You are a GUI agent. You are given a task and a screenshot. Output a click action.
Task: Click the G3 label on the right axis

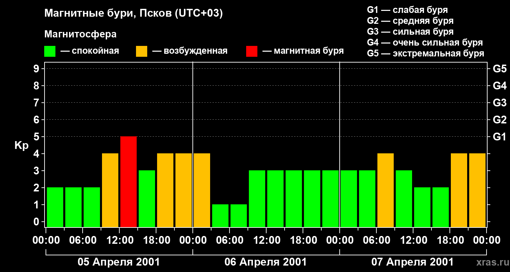coord(500,103)
